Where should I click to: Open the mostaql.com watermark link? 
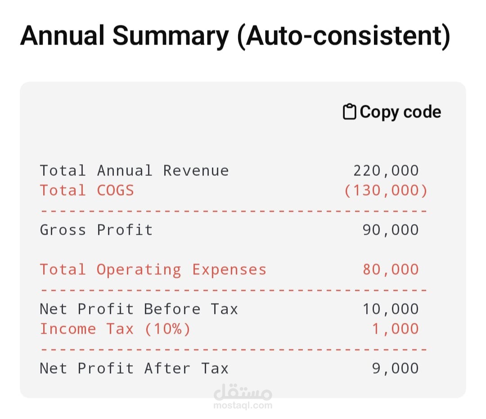tap(243, 406)
